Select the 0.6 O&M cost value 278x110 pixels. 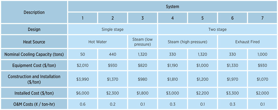(x=83, y=104)
